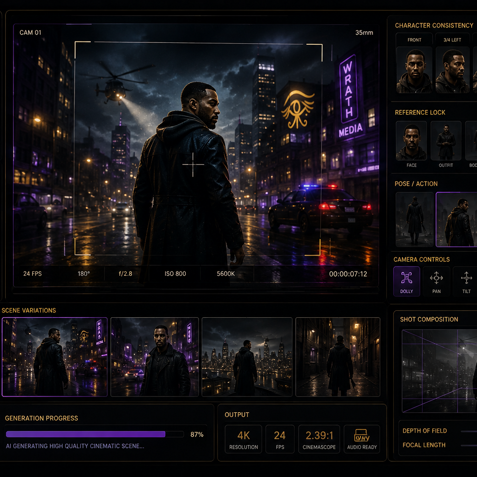Choose the walking-away full-body pose thumbnail

(414, 219)
